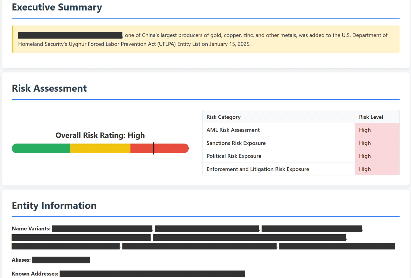Select the Risk Level column header
411x278 pixels.
pyautogui.click(x=371, y=117)
